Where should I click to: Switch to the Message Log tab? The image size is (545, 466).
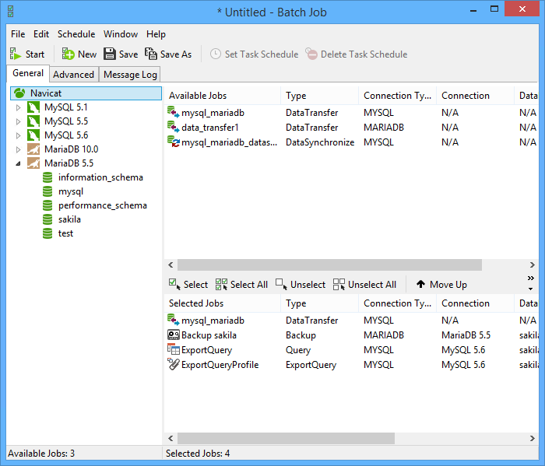click(130, 75)
